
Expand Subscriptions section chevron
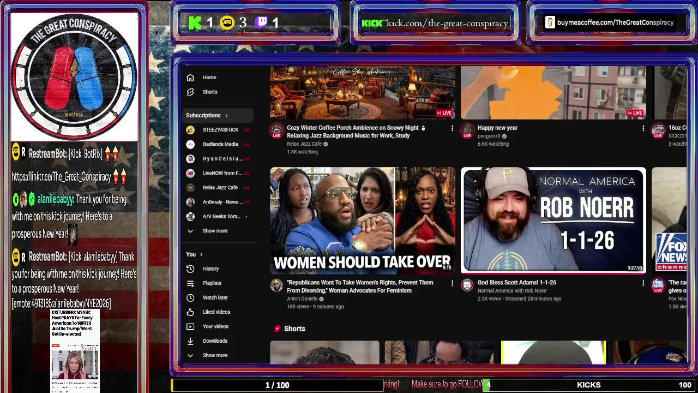[x=226, y=116]
